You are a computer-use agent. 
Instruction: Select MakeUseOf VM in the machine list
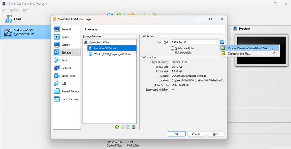[x=25, y=32]
